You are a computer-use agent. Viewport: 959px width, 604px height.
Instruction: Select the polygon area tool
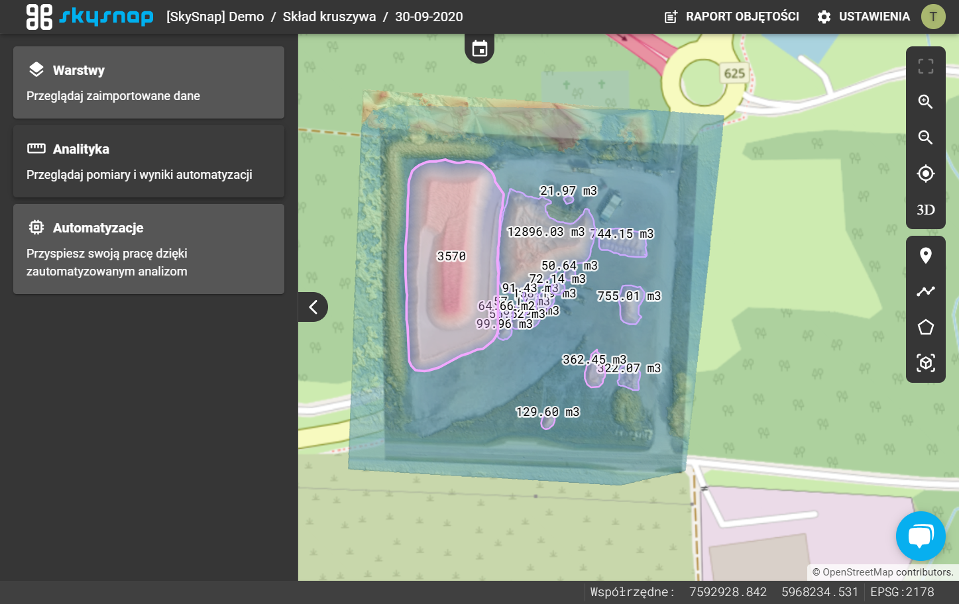[x=926, y=327]
